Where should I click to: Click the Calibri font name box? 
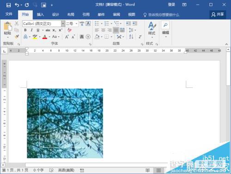pos(42,24)
